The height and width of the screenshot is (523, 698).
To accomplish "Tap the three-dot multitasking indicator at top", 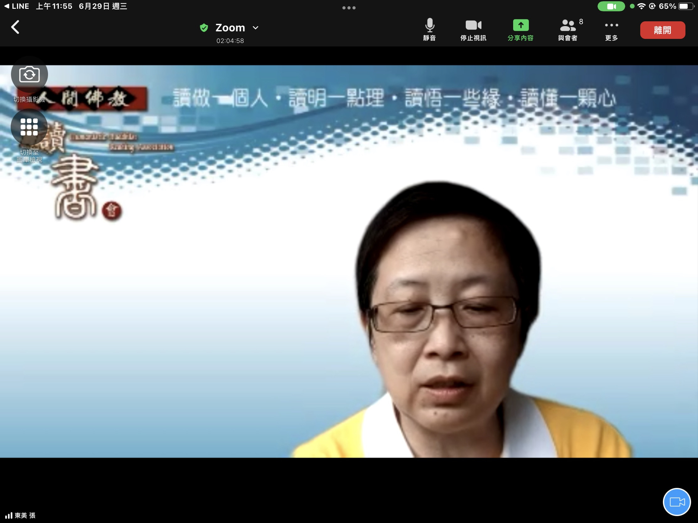I will 349,8.
